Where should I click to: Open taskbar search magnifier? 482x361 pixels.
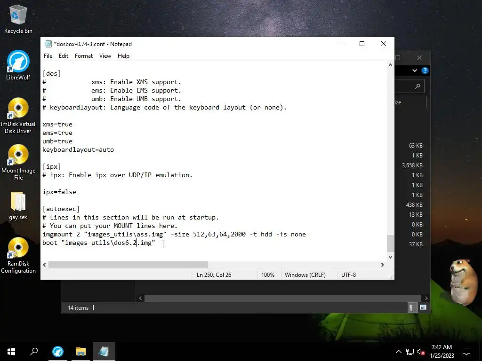pos(34,352)
